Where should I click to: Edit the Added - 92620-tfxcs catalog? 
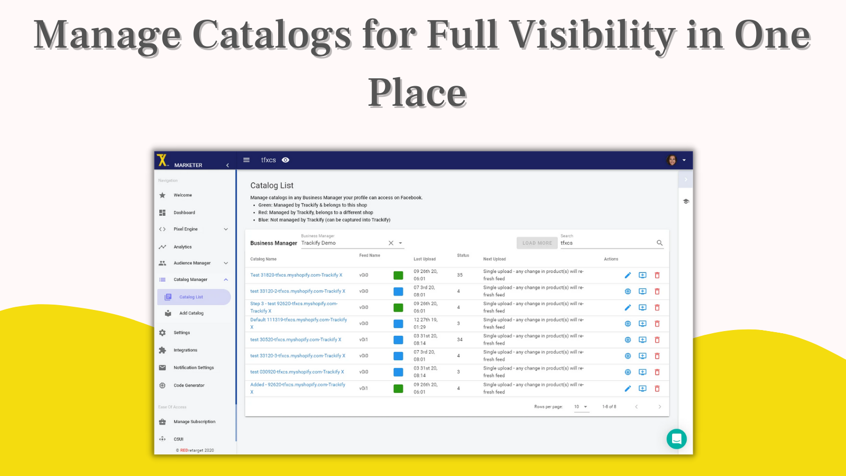coord(628,388)
